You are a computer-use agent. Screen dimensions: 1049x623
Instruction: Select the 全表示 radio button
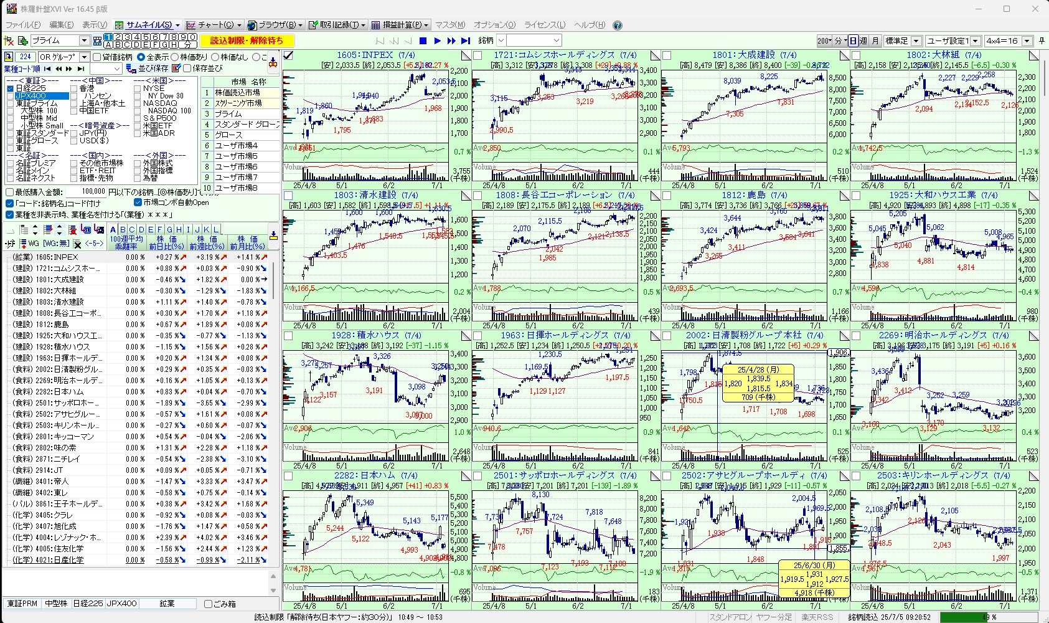pos(141,57)
